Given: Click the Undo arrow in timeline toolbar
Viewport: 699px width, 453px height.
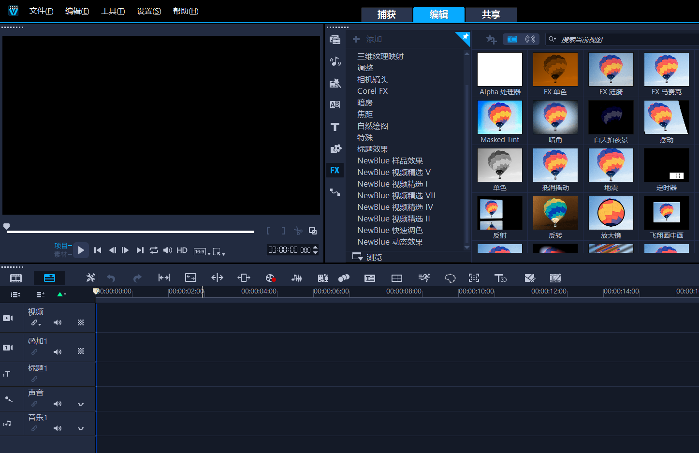Looking at the screenshot, I should (x=111, y=278).
